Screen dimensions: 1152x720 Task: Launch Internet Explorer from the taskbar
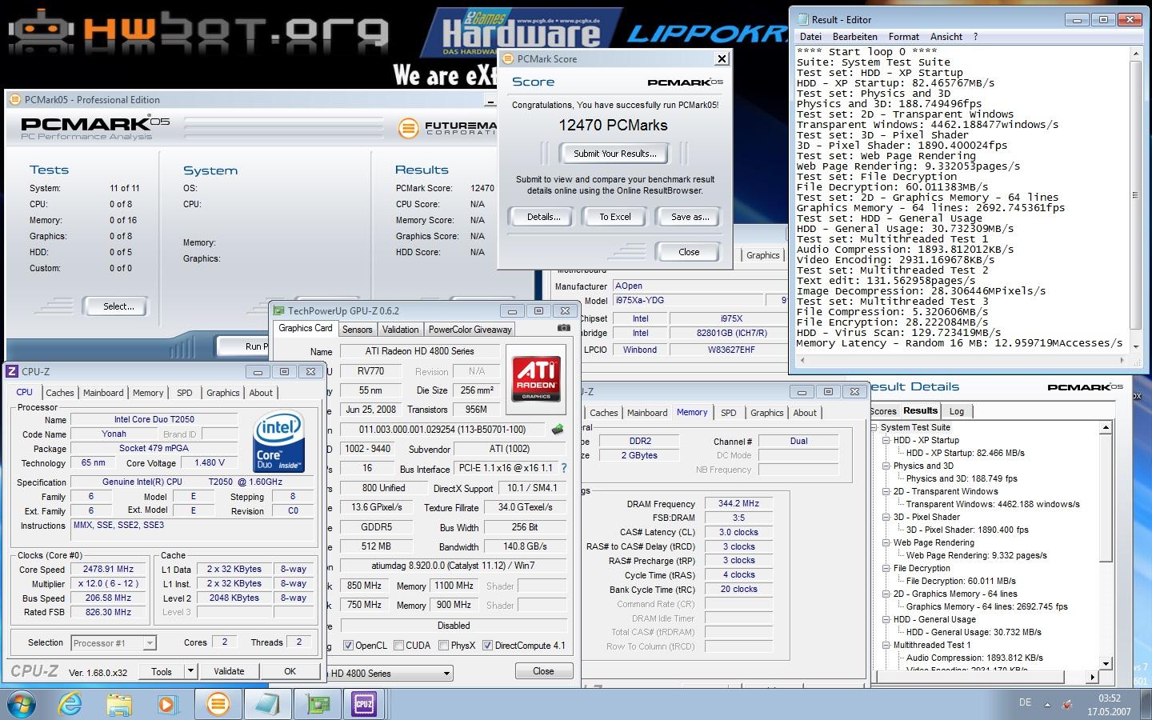point(70,704)
